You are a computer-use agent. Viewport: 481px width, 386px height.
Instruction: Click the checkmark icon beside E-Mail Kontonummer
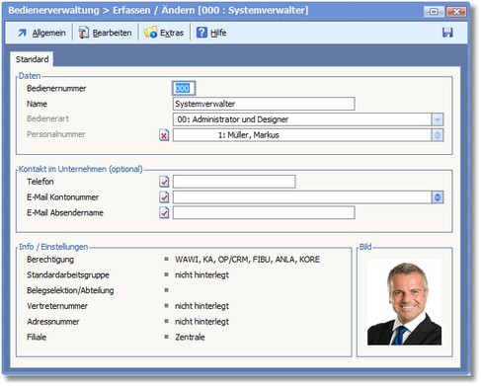point(164,197)
